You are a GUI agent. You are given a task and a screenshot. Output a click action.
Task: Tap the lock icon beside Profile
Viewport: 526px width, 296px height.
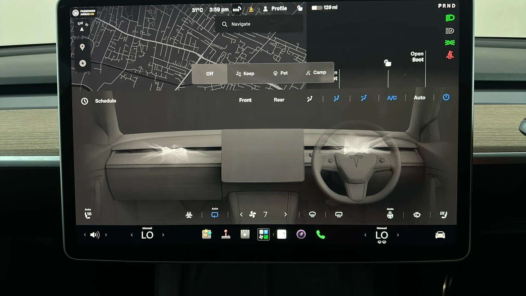pyautogui.click(x=300, y=8)
